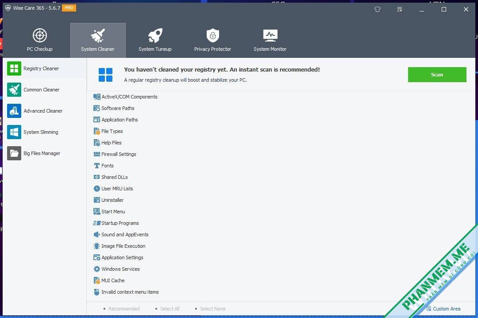The image size is (478, 318).
Task: Click the System Slimming Windows icon
Action: (14, 132)
